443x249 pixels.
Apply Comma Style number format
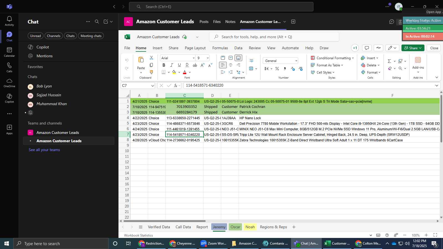pyautogui.click(x=285, y=69)
